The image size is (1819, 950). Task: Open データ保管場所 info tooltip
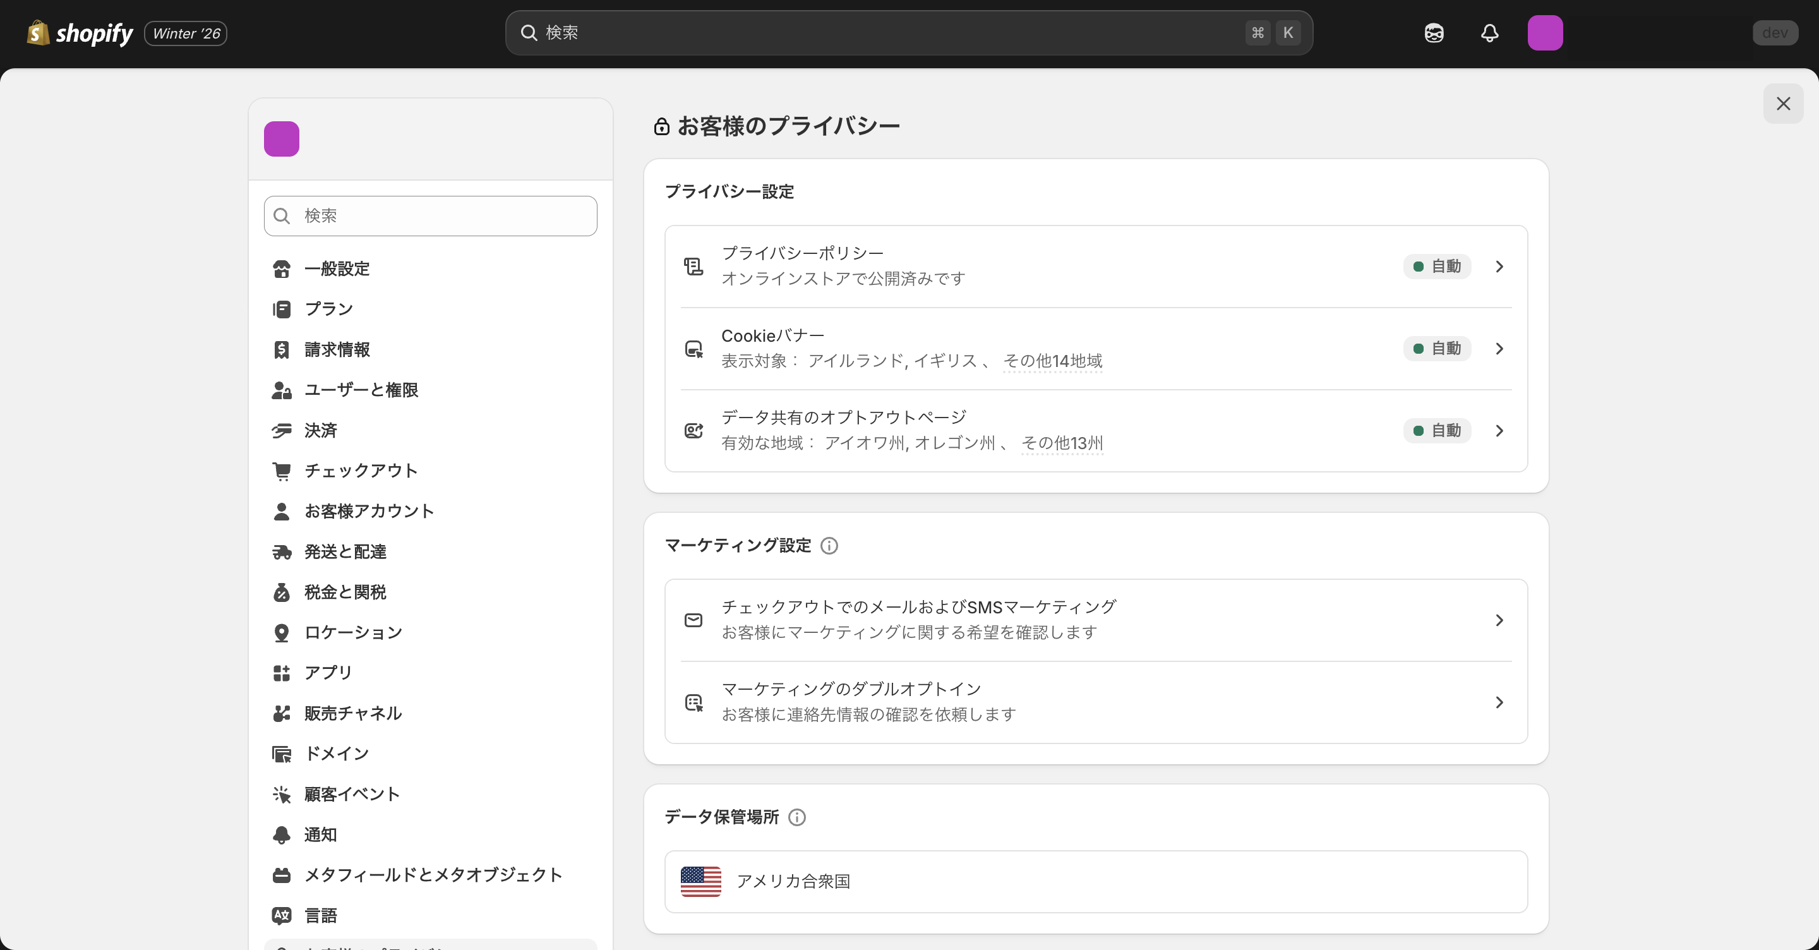[797, 818]
